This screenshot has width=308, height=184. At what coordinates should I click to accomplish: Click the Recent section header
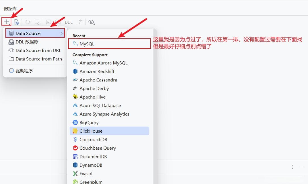(x=79, y=36)
